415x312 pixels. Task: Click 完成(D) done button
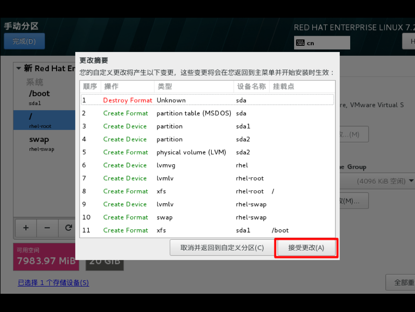24,41
